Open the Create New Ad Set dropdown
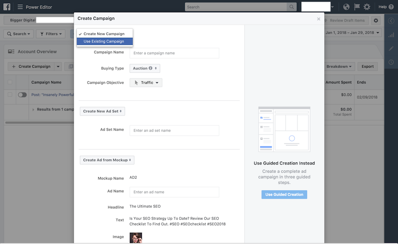The width and height of the screenshot is (398, 244). click(x=102, y=111)
